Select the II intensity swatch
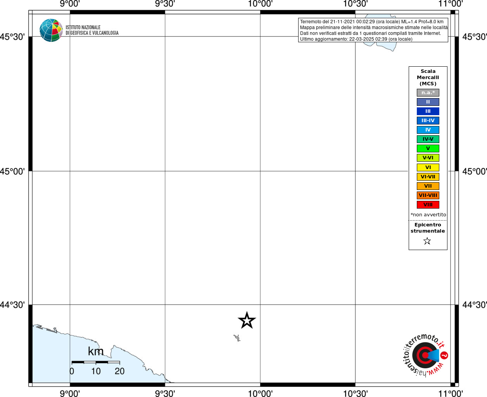The height and width of the screenshot is (397, 487). pyautogui.click(x=428, y=102)
